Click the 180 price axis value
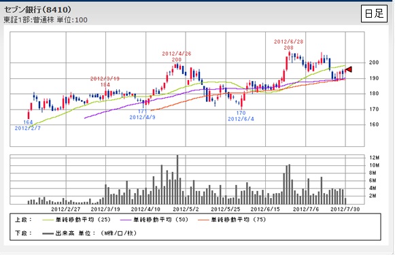The width and height of the screenshot is (395, 255). pos(374,93)
